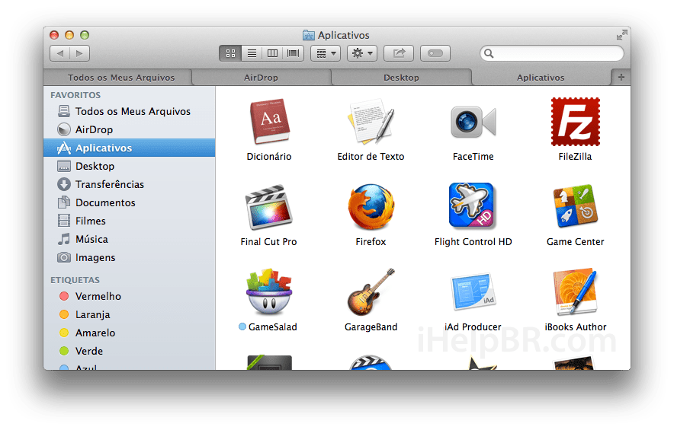The image size is (674, 430).
Task: Click the Firefox app icon
Action: click(371, 207)
